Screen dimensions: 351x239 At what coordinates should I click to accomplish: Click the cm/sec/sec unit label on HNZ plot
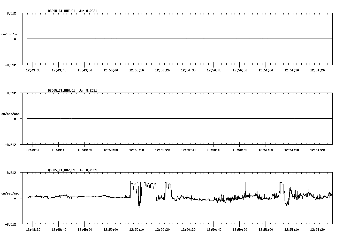[10, 193]
